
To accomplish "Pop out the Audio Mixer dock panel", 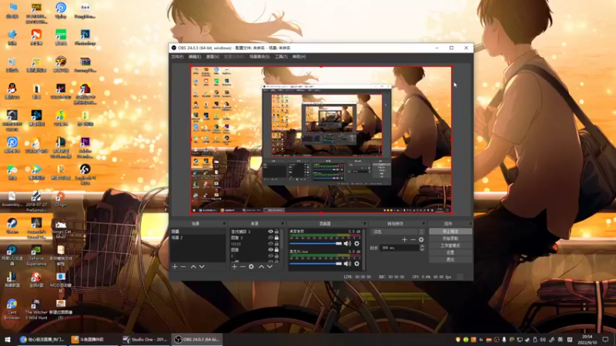I will (364, 224).
